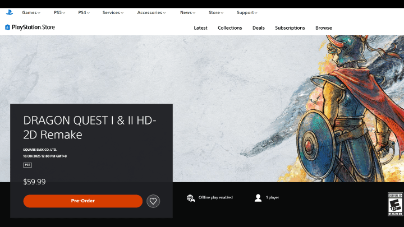The width and height of the screenshot is (404, 227).
Task: Open the PS5 dropdown menu
Action: 59,12
